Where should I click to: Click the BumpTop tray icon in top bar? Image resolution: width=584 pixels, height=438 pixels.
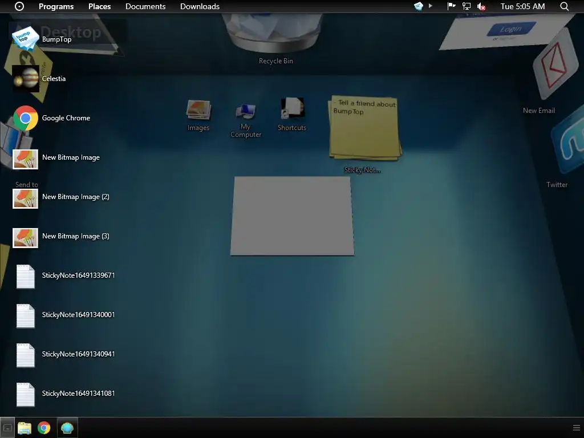pos(419,6)
